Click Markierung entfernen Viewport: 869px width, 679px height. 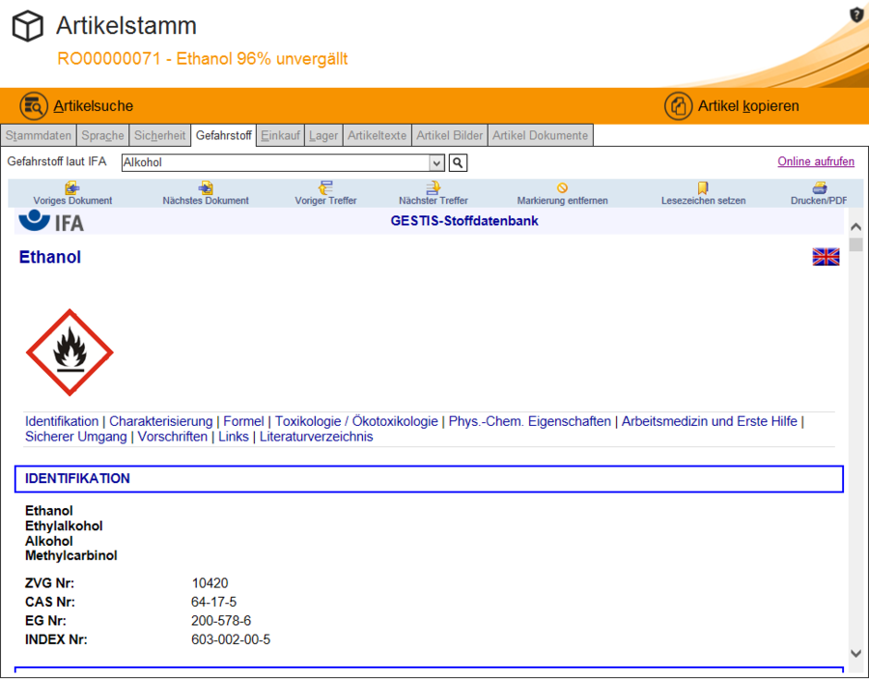point(563,193)
